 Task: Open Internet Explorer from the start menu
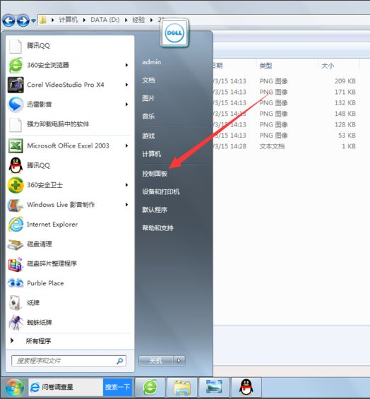68,224
